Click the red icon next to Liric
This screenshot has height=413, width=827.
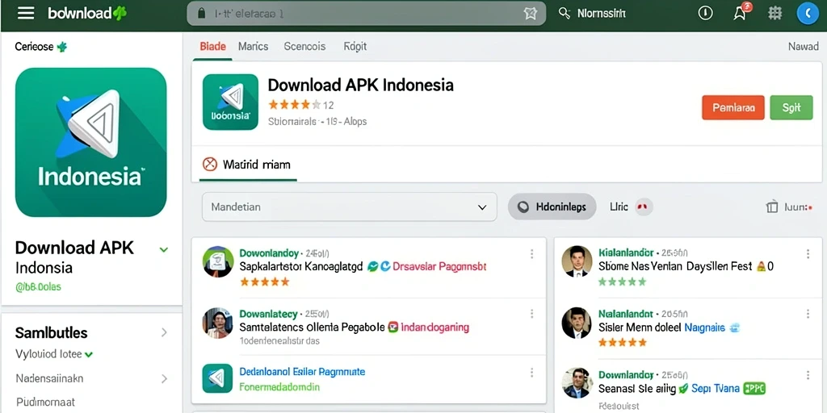tap(642, 207)
